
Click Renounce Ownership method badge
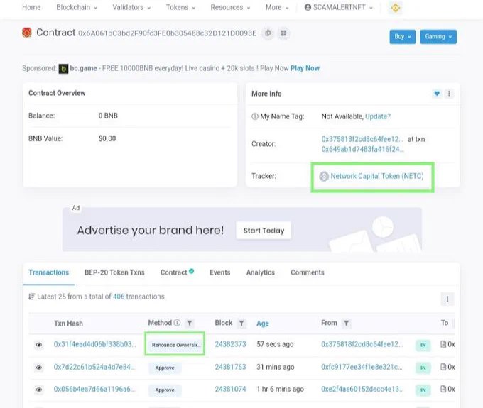(175, 345)
